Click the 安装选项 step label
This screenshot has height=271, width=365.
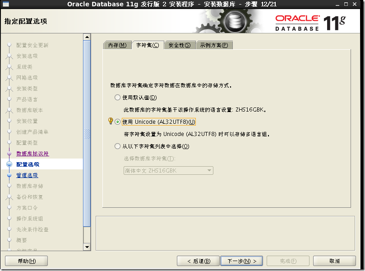click(x=27, y=56)
